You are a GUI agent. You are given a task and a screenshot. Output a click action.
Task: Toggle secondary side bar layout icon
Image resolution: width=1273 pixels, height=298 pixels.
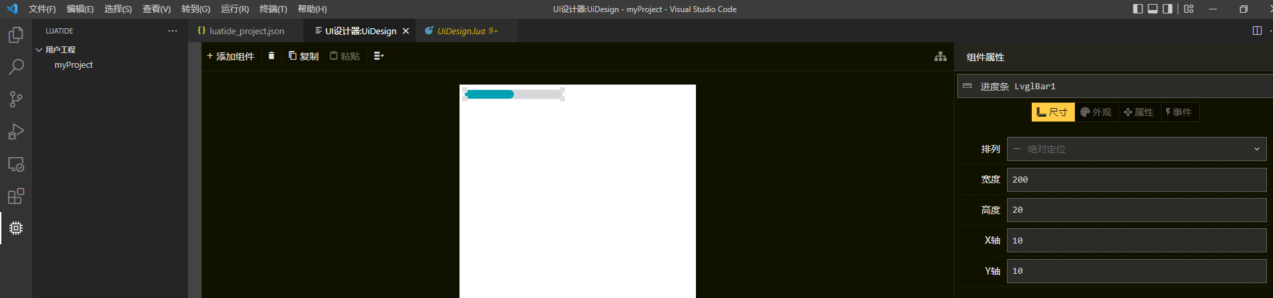click(x=1168, y=9)
